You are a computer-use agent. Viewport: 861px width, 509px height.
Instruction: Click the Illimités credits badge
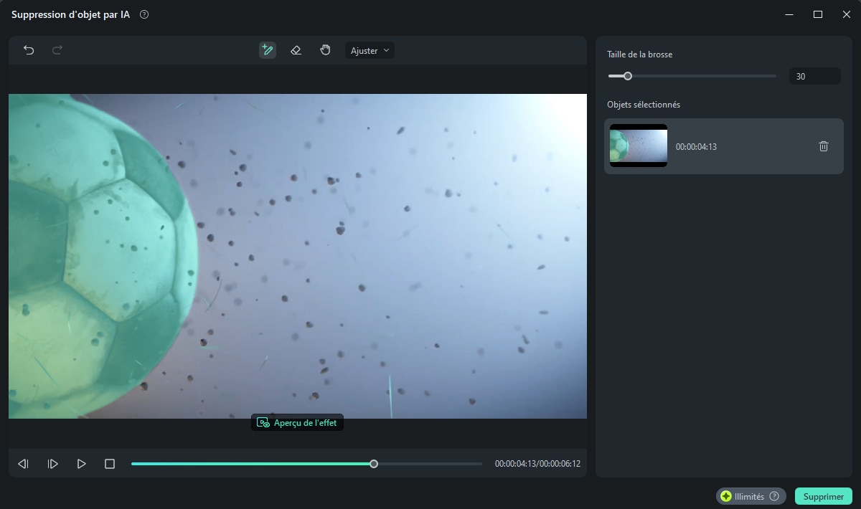pos(751,496)
